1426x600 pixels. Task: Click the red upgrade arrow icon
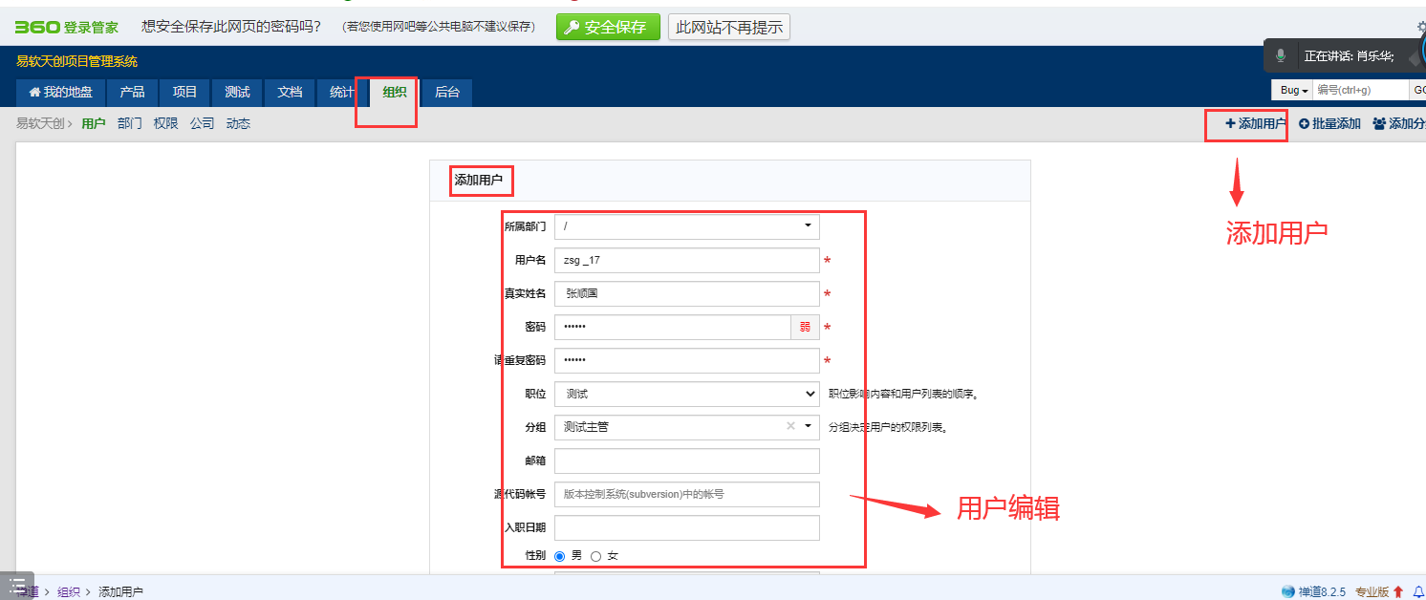1398,592
